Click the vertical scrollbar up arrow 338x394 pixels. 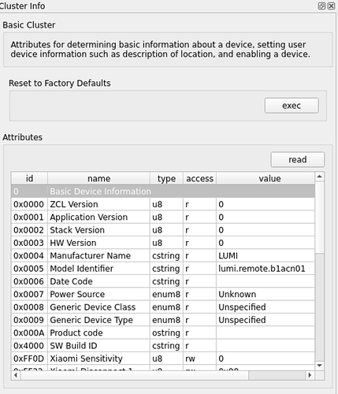click(x=319, y=177)
